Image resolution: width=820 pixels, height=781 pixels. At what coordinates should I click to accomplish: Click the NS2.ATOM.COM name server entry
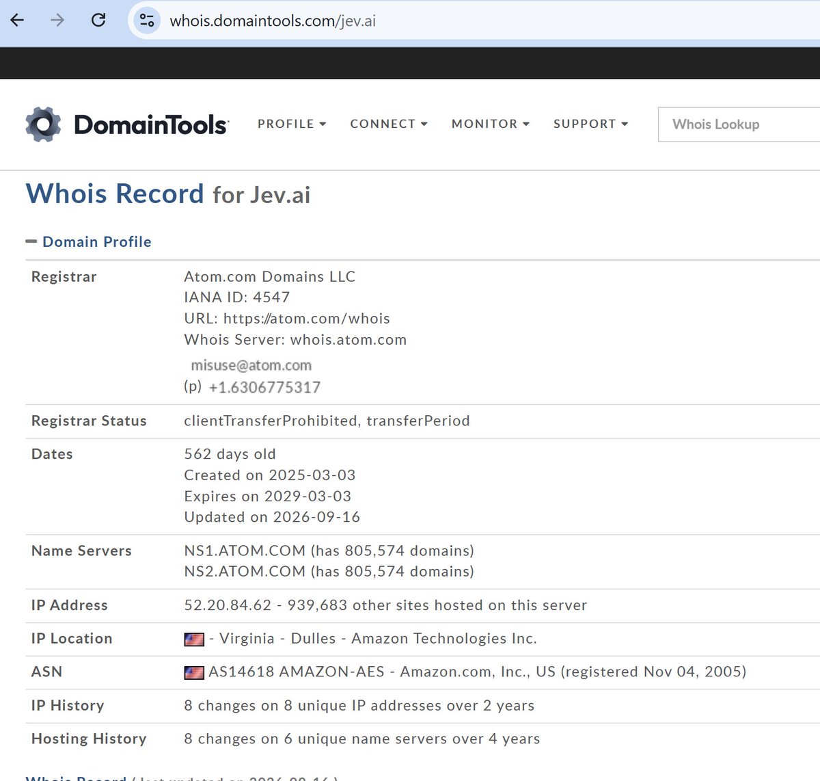click(x=329, y=571)
